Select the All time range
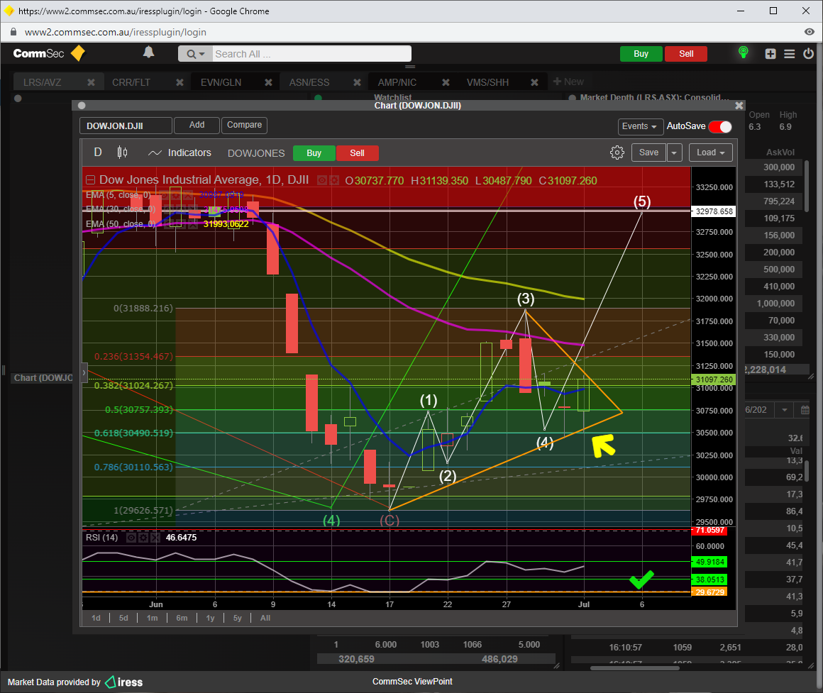 coord(265,618)
